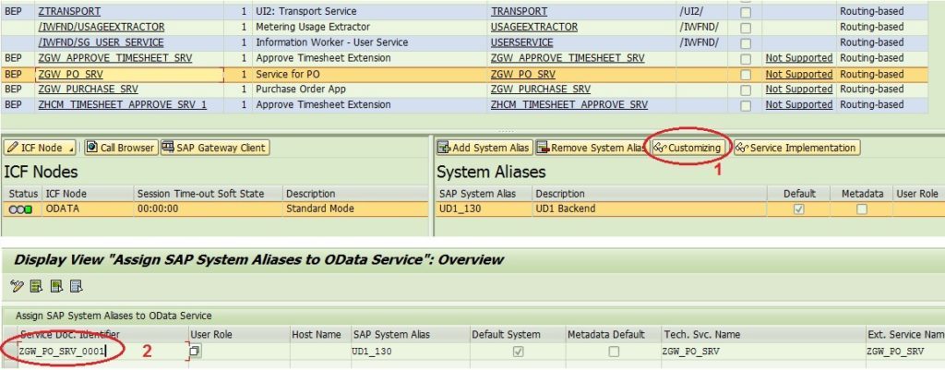Screen dimensions: 945x370
Task: Select the '00:00:00' session time-out cell
Action: pyautogui.click(x=209, y=209)
